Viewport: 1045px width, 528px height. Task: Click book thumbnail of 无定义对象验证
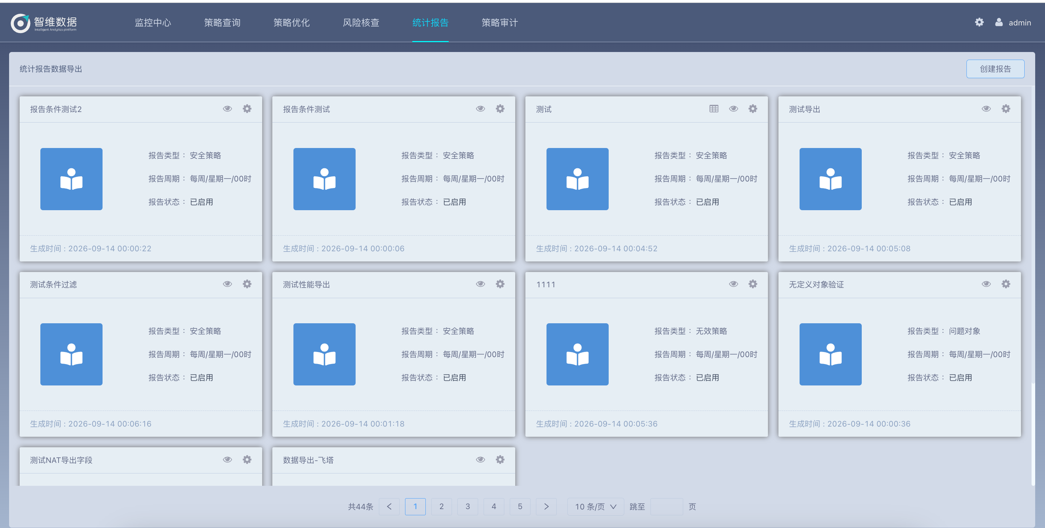830,354
